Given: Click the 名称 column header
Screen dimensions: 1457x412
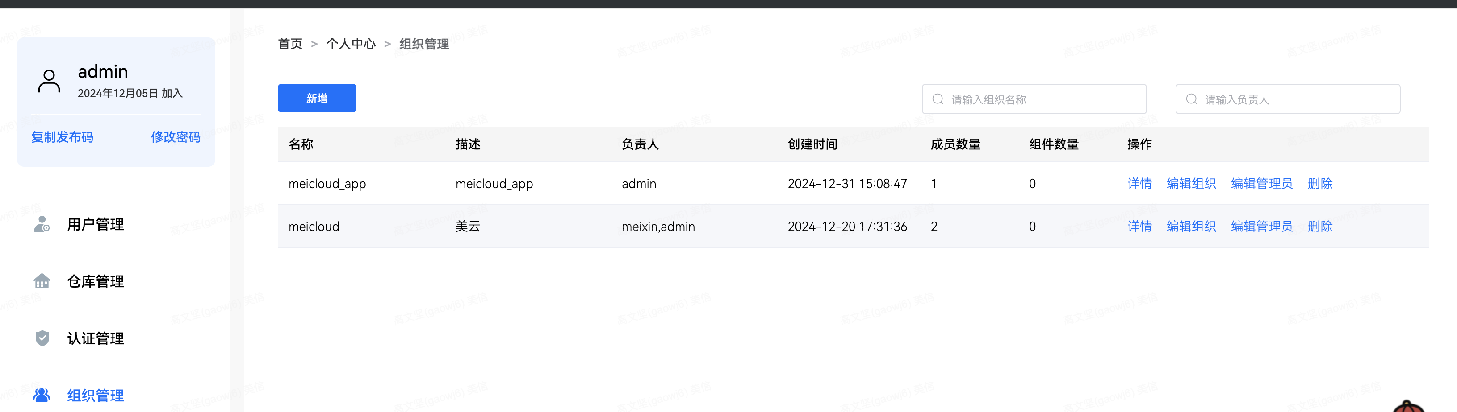Looking at the screenshot, I should tap(301, 144).
